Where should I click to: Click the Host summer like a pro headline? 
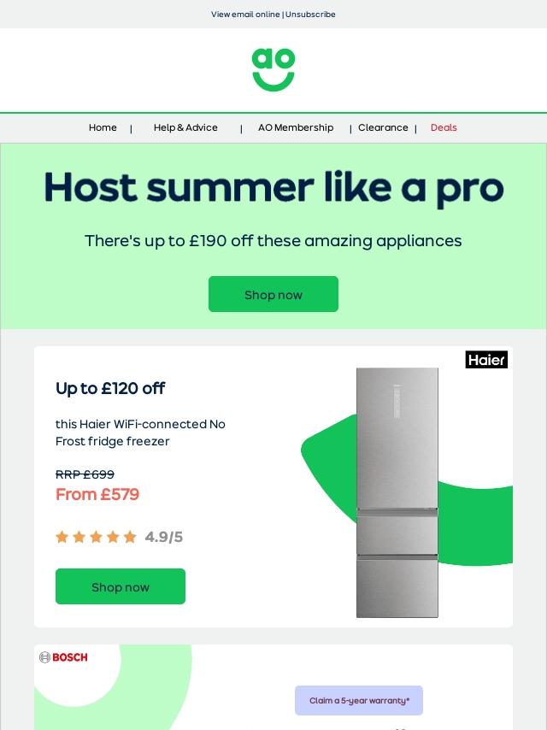(x=273, y=187)
